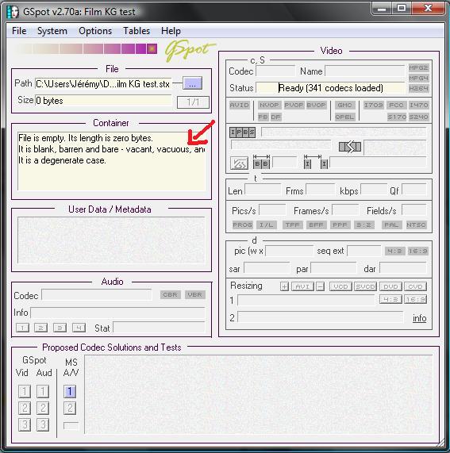450x453 pixels.
Task: Open the Tables menu
Action: pos(137,31)
